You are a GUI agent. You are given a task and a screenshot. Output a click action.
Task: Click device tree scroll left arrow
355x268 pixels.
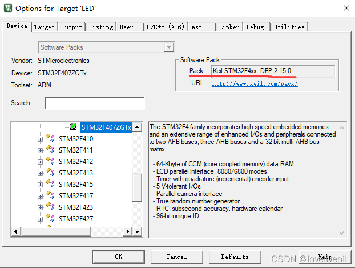15,232
